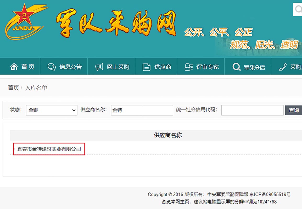This screenshot has height=209, width=302.
Task: Click the home icon in navigation bar
Action: [14, 67]
